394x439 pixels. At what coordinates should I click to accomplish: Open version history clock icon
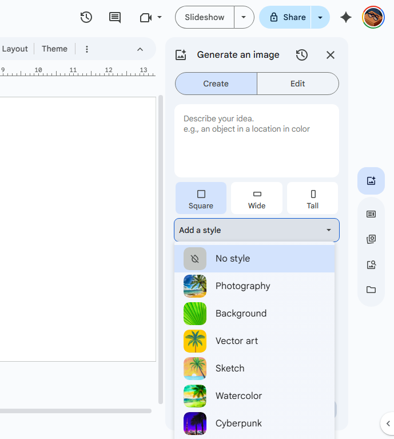tap(86, 17)
